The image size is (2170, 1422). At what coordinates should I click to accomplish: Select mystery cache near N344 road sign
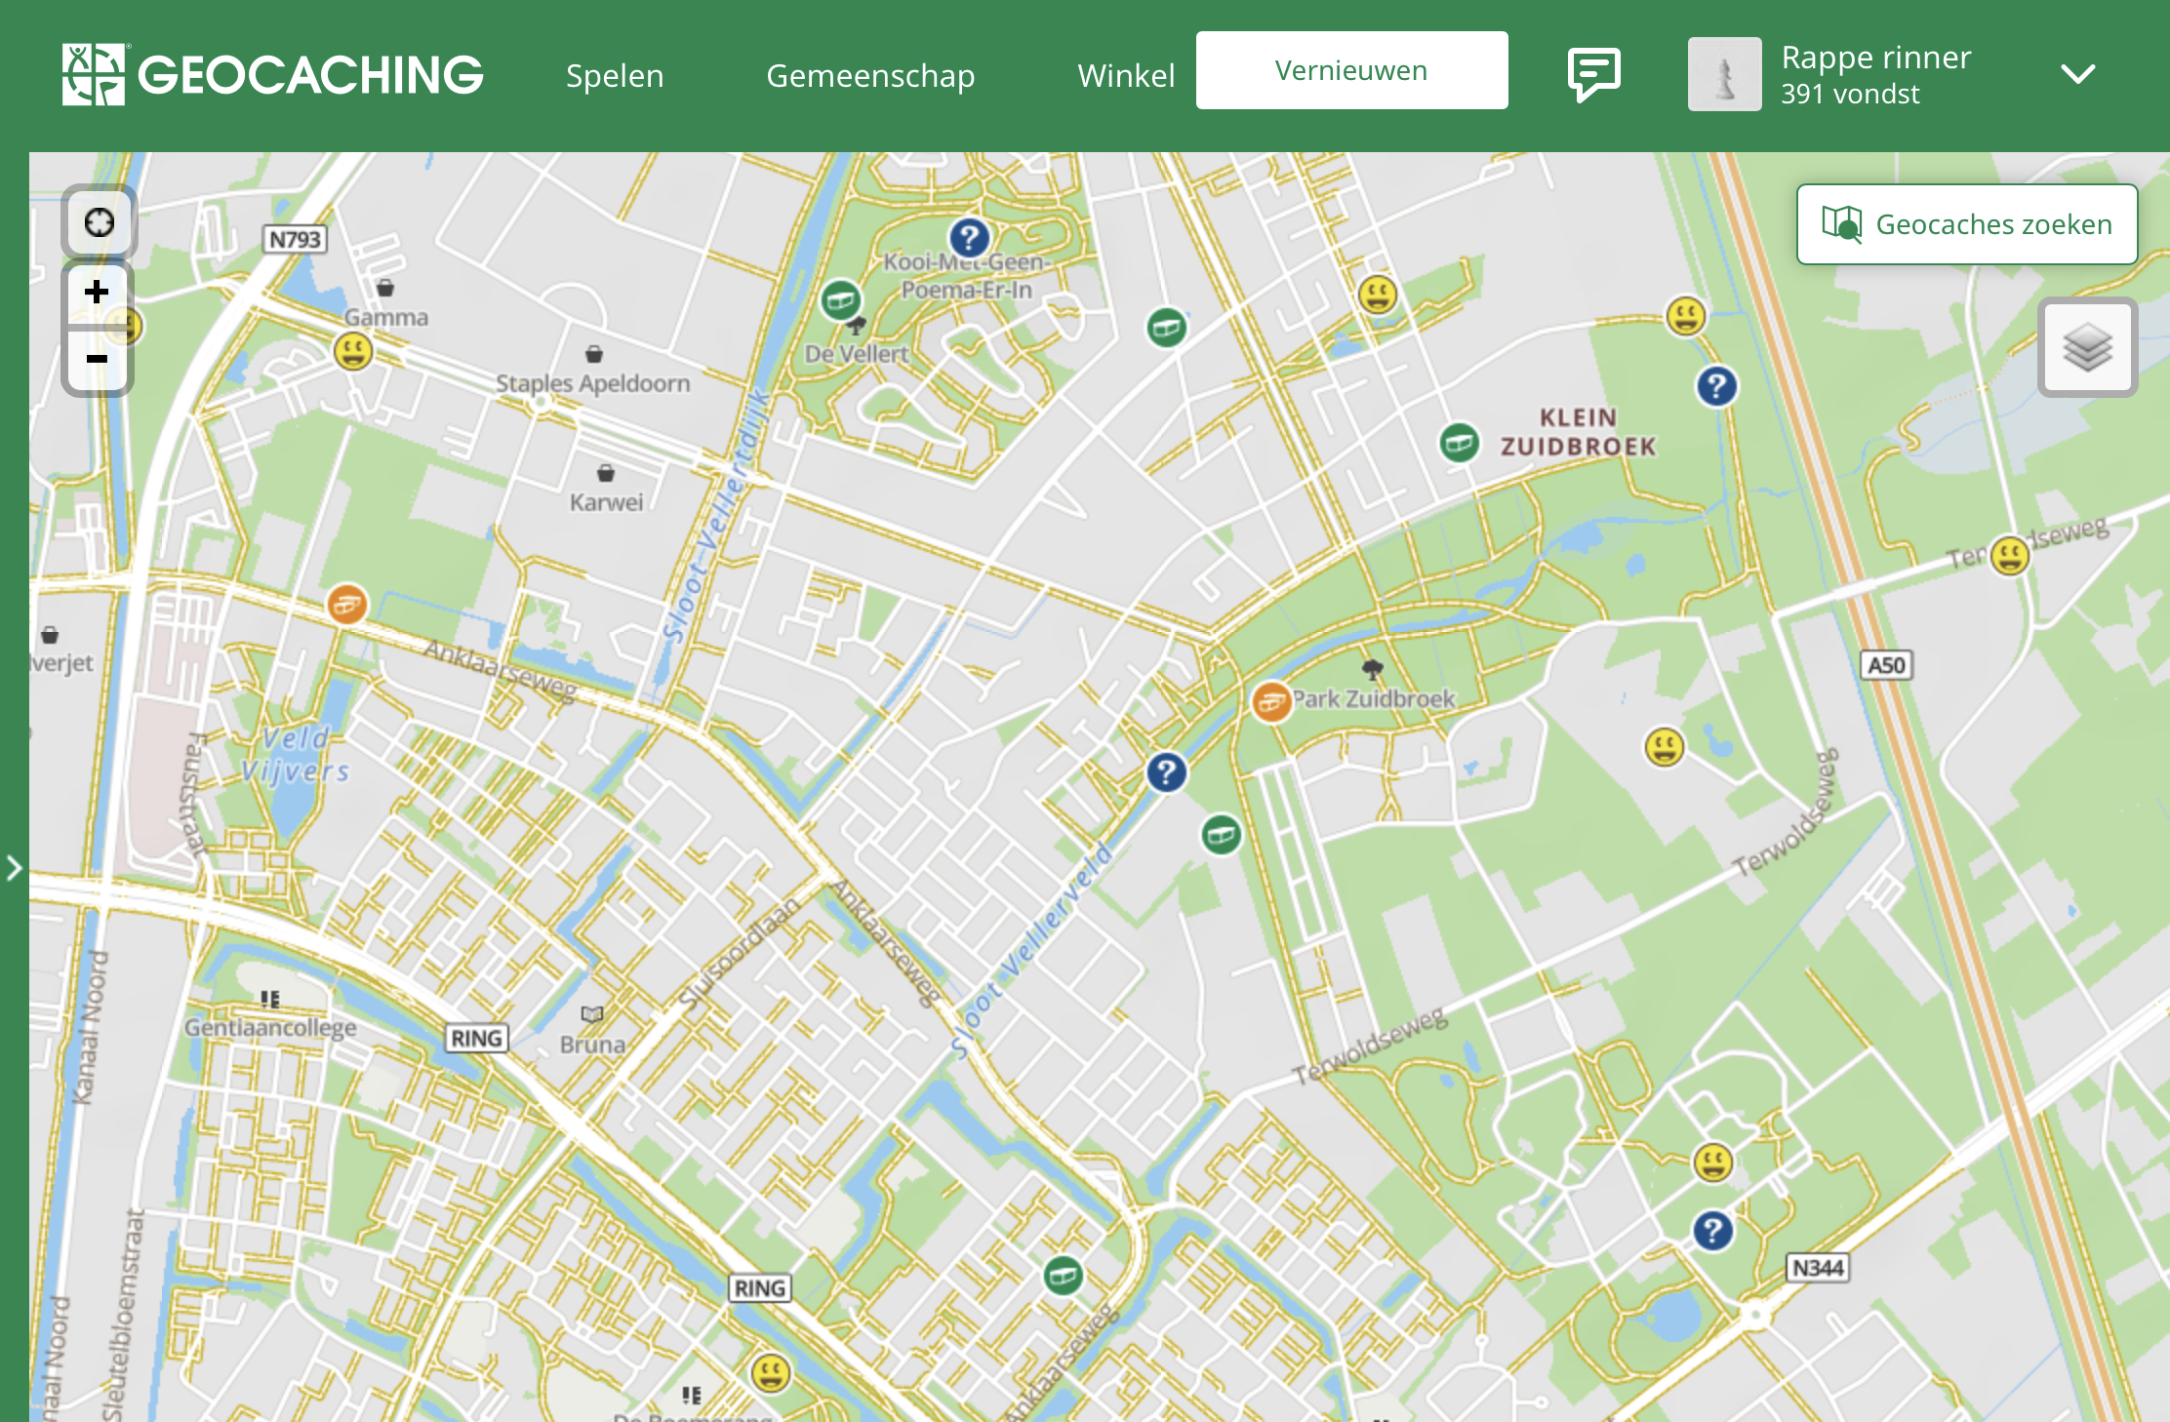[x=1712, y=1231]
